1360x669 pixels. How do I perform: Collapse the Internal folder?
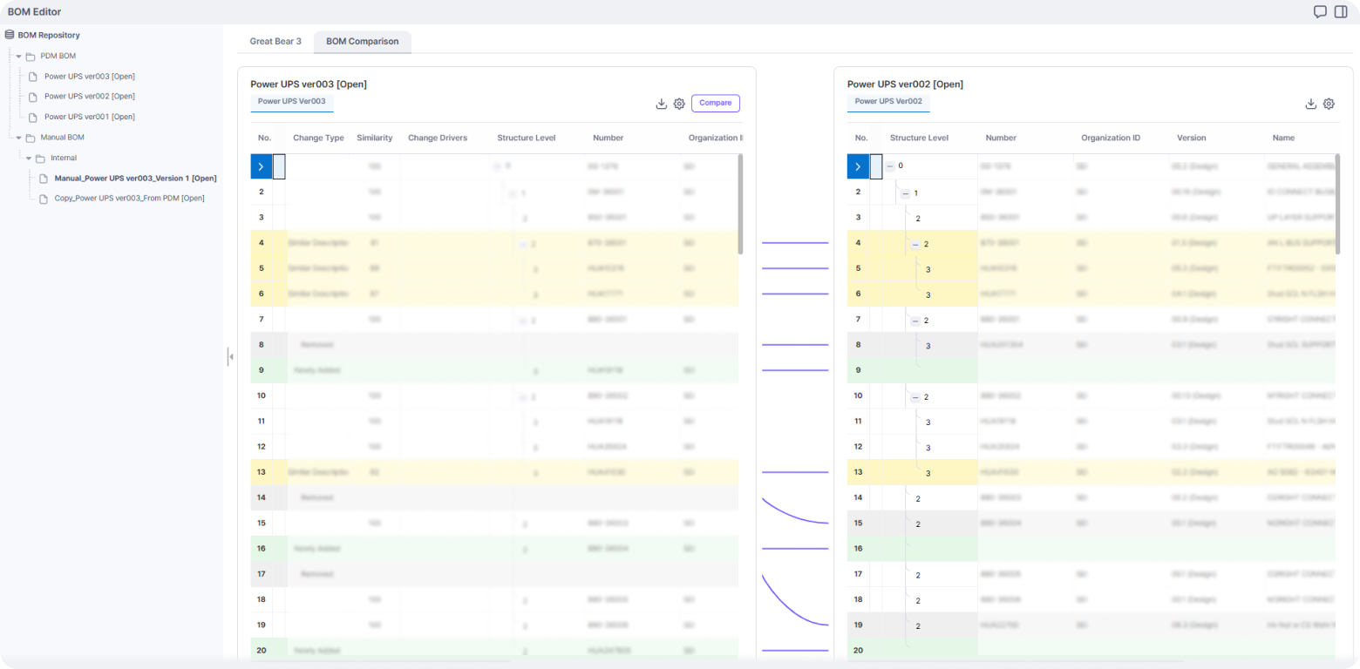[x=29, y=158]
